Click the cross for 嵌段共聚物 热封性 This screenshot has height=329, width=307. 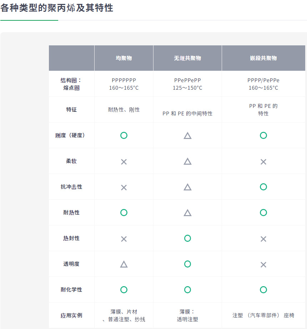coord(263,239)
